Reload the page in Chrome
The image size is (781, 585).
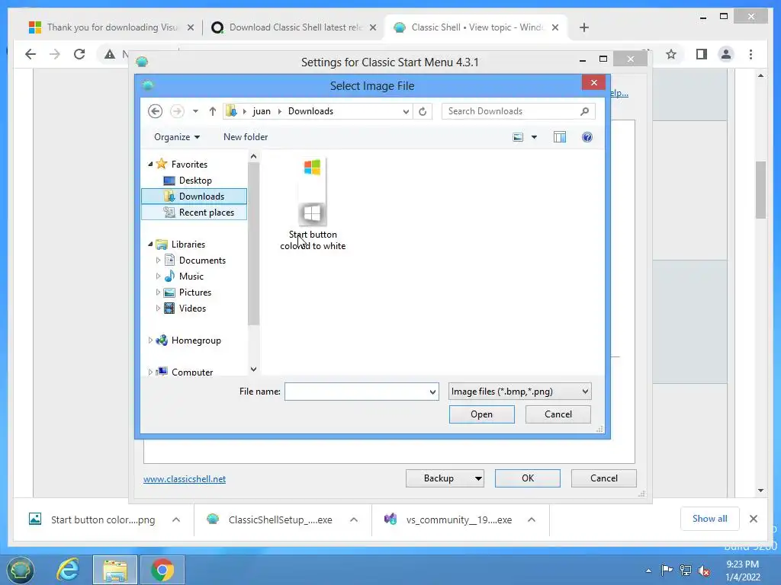coord(79,54)
